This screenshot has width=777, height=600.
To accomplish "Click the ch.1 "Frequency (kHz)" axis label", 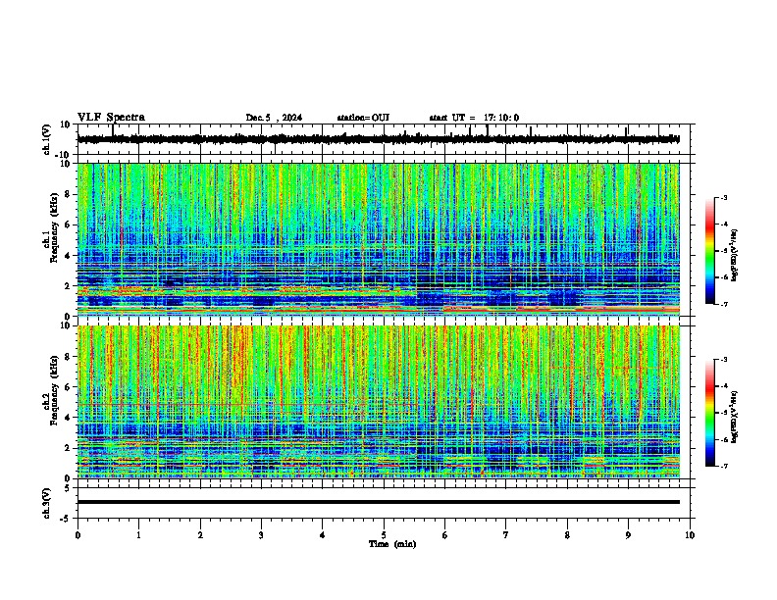I will pyautogui.click(x=54, y=227).
